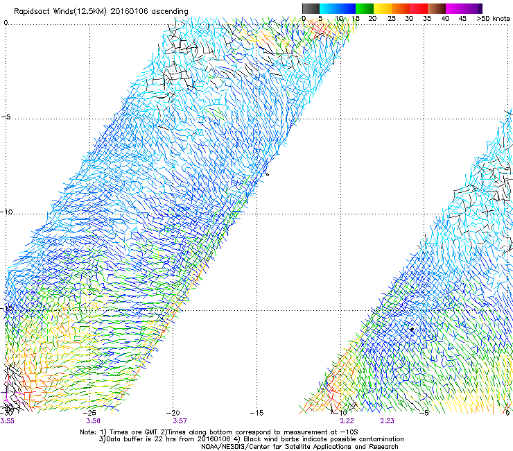This screenshot has width=513, height=451.
Task: Select the cyan-blue 5-15 knots colorbar segment
Action: click(x=338, y=8)
